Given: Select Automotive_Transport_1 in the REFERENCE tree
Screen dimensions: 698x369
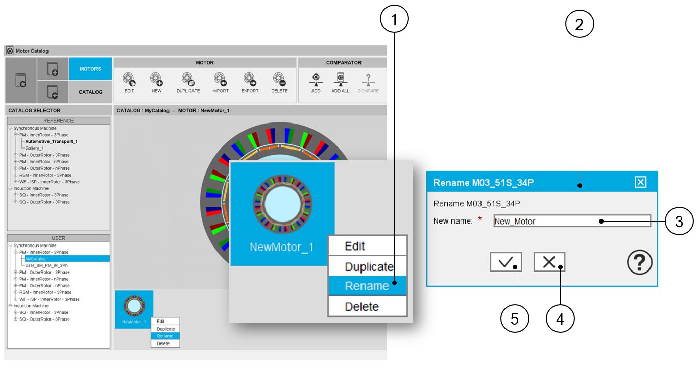Looking at the screenshot, I should coord(51,141).
